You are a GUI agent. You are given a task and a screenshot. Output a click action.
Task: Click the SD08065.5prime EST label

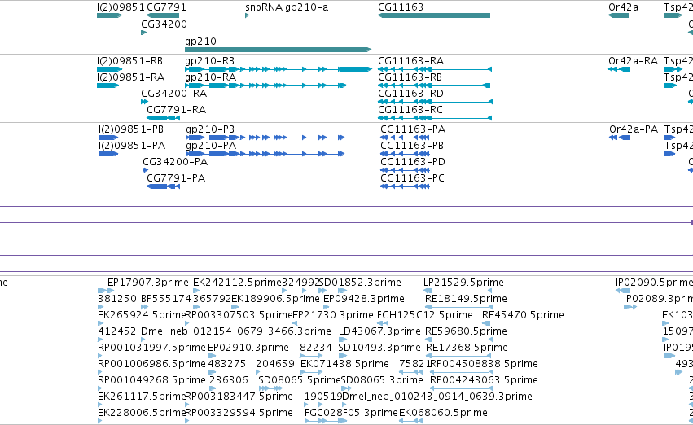[x=300, y=380]
